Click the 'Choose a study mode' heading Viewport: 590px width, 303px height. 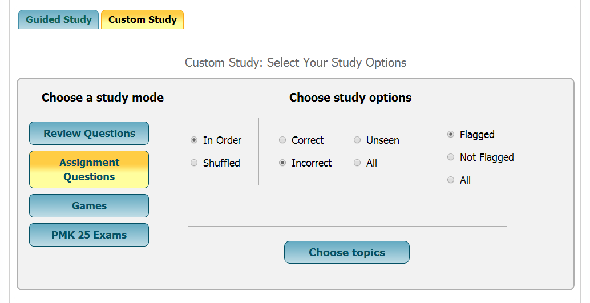103,98
